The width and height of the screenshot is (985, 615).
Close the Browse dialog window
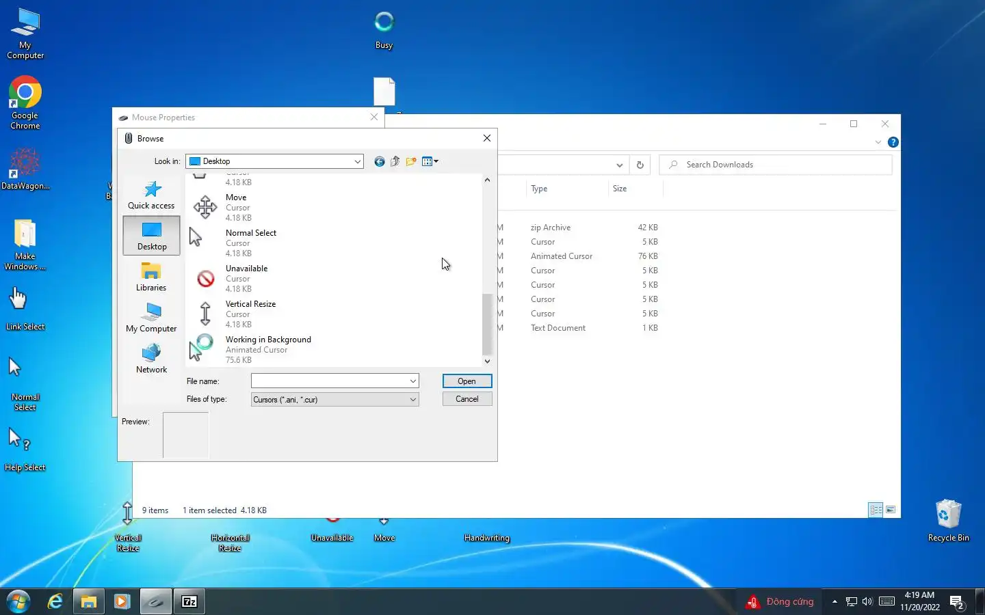coord(487,138)
